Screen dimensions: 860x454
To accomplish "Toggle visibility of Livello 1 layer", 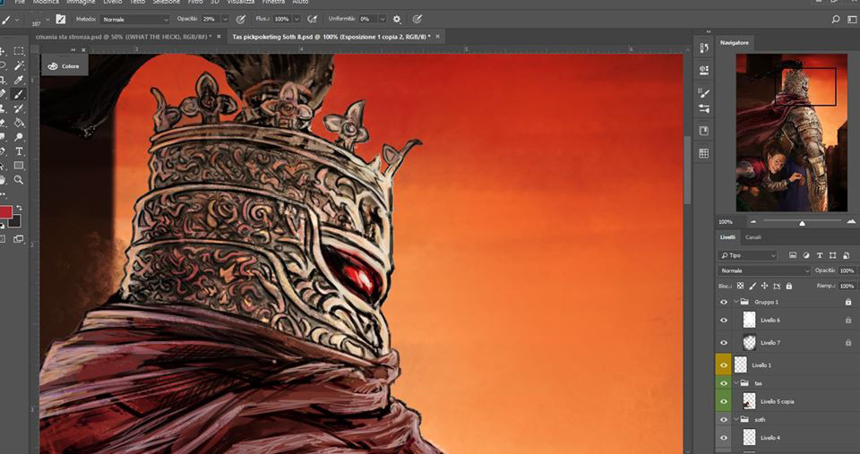I will coord(724,365).
